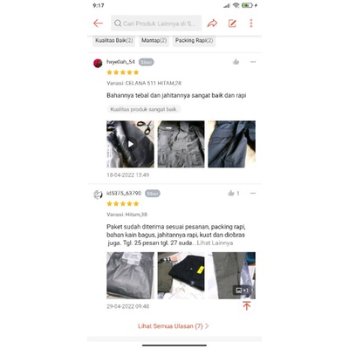Tap the orange back arrow
Image resolution: width=349 pixels, height=349 pixels.
[98, 24]
